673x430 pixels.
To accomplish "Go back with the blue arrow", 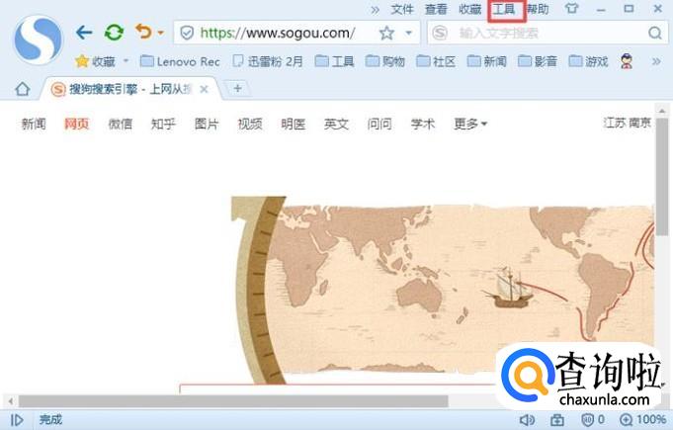I will pos(84,33).
